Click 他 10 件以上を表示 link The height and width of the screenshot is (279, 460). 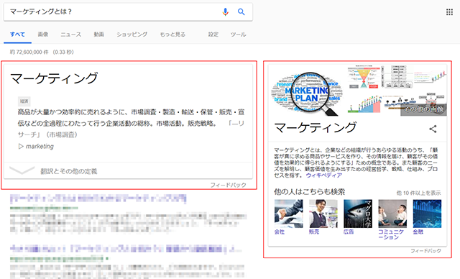(418, 193)
